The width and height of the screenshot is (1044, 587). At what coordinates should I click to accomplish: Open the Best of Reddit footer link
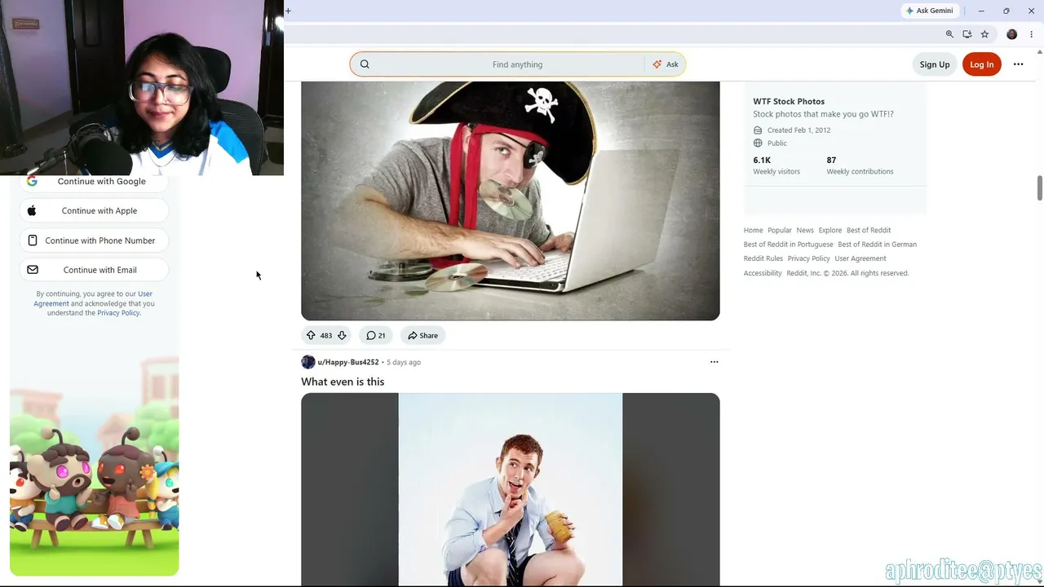pos(869,230)
